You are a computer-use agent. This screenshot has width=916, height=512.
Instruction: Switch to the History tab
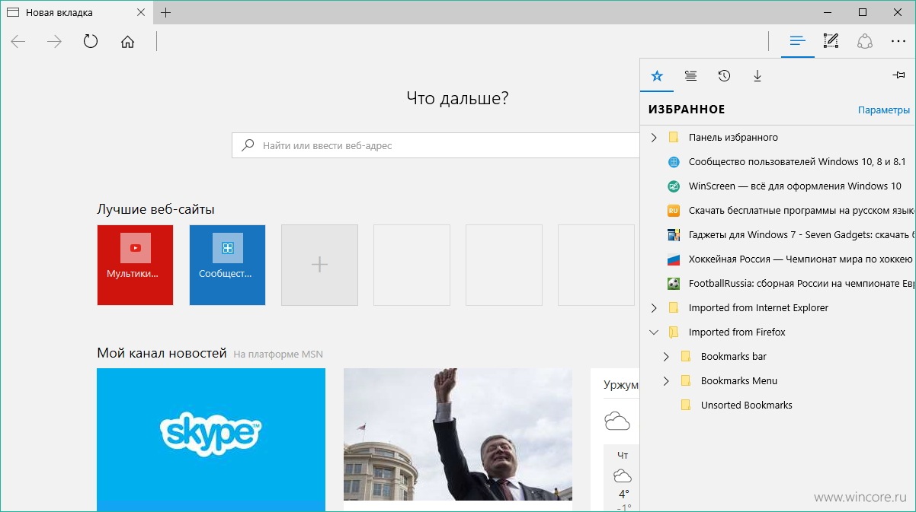[x=724, y=75]
